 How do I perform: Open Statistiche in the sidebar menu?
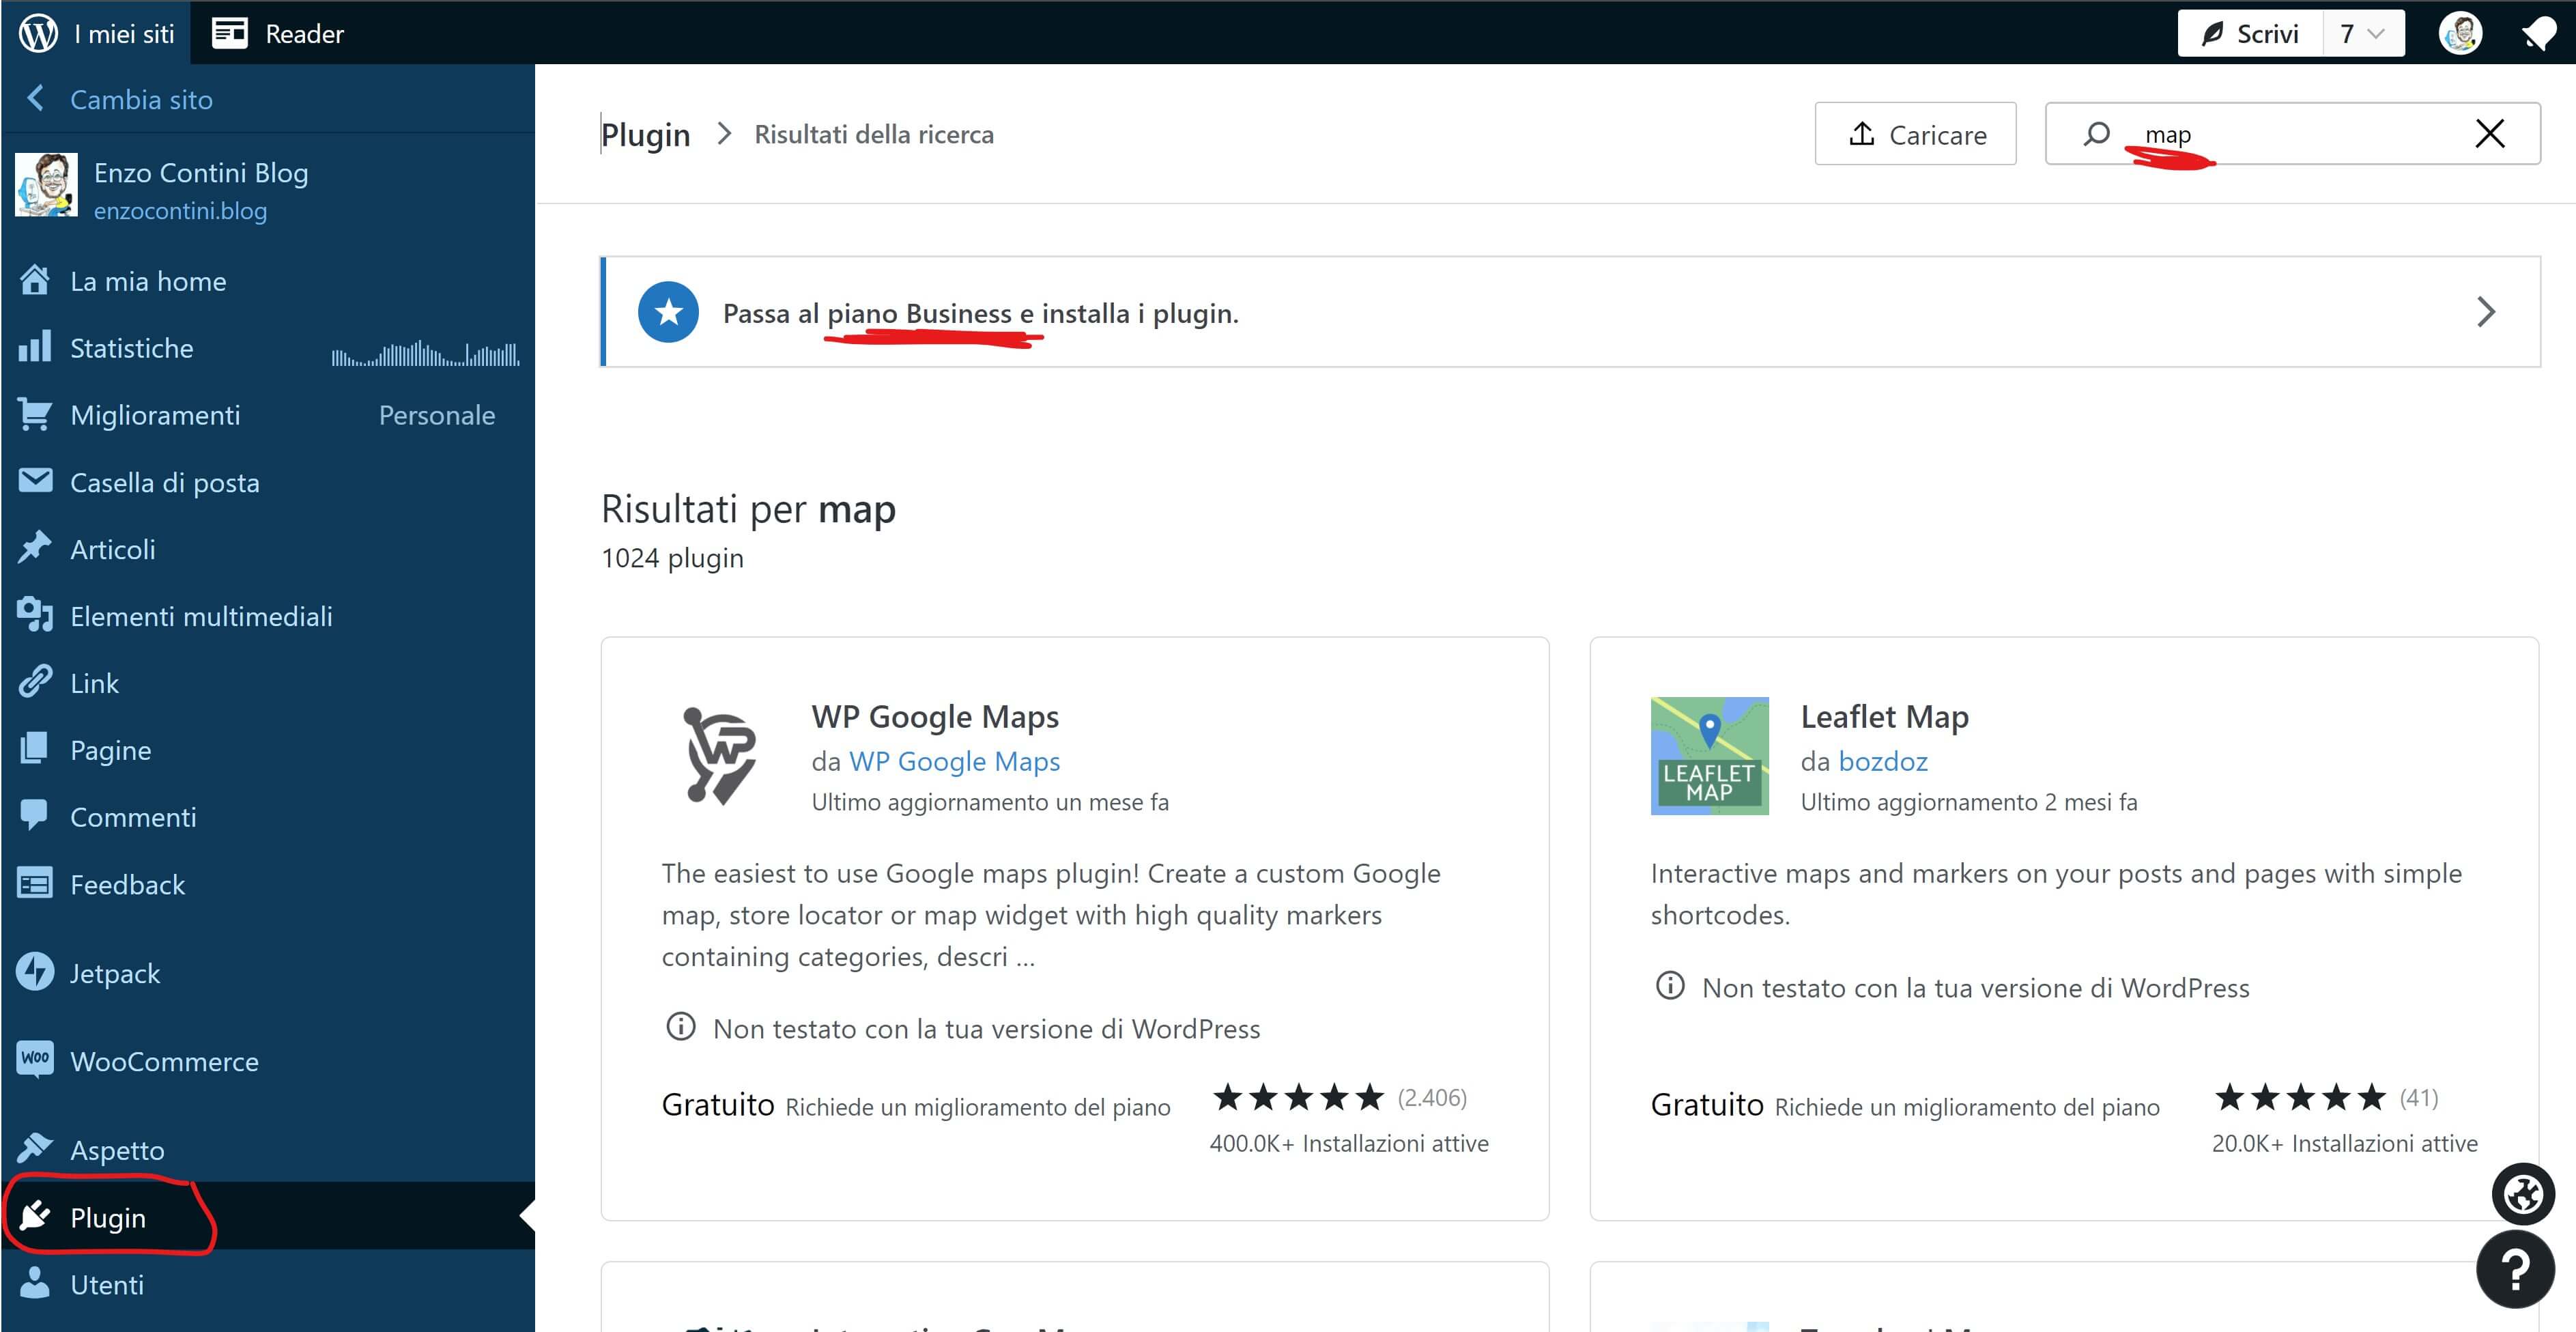(131, 348)
